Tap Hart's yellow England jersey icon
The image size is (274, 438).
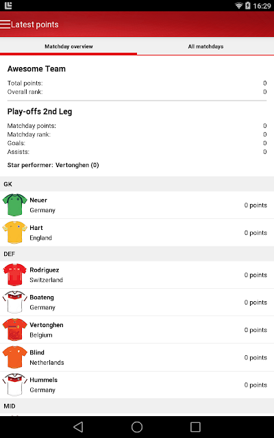(15, 233)
